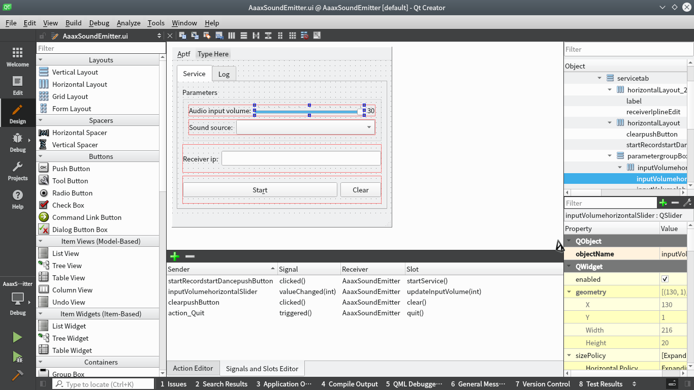
Task: Open Debug mode in the mode sidebar
Action: (18, 143)
